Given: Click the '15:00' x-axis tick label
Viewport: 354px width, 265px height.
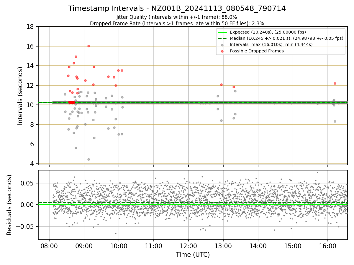Looking at the screenshot, I should click(x=293, y=246).
